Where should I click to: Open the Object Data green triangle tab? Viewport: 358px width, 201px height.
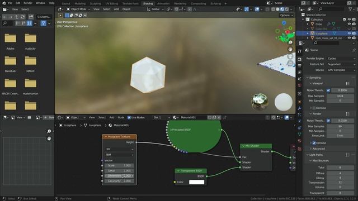(x=300, y=134)
